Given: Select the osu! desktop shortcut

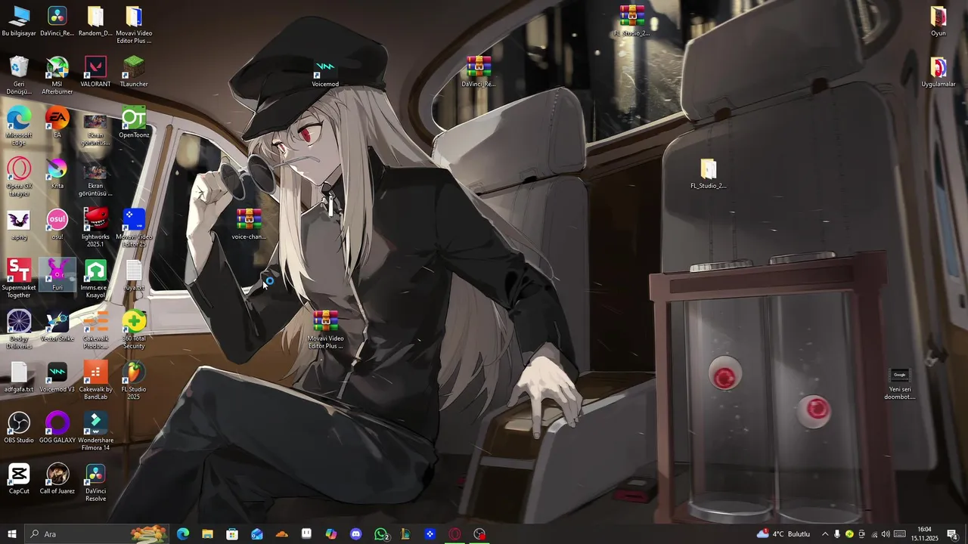Looking at the screenshot, I should click(57, 225).
